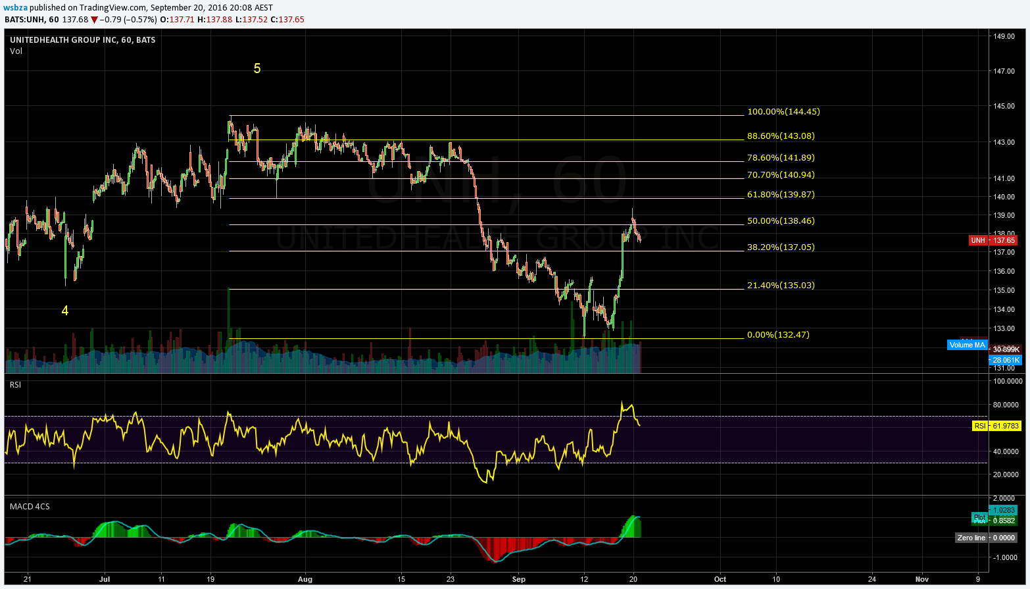The image size is (1030, 589).
Task: Click the high value H:137.88
Action: [215, 20]
